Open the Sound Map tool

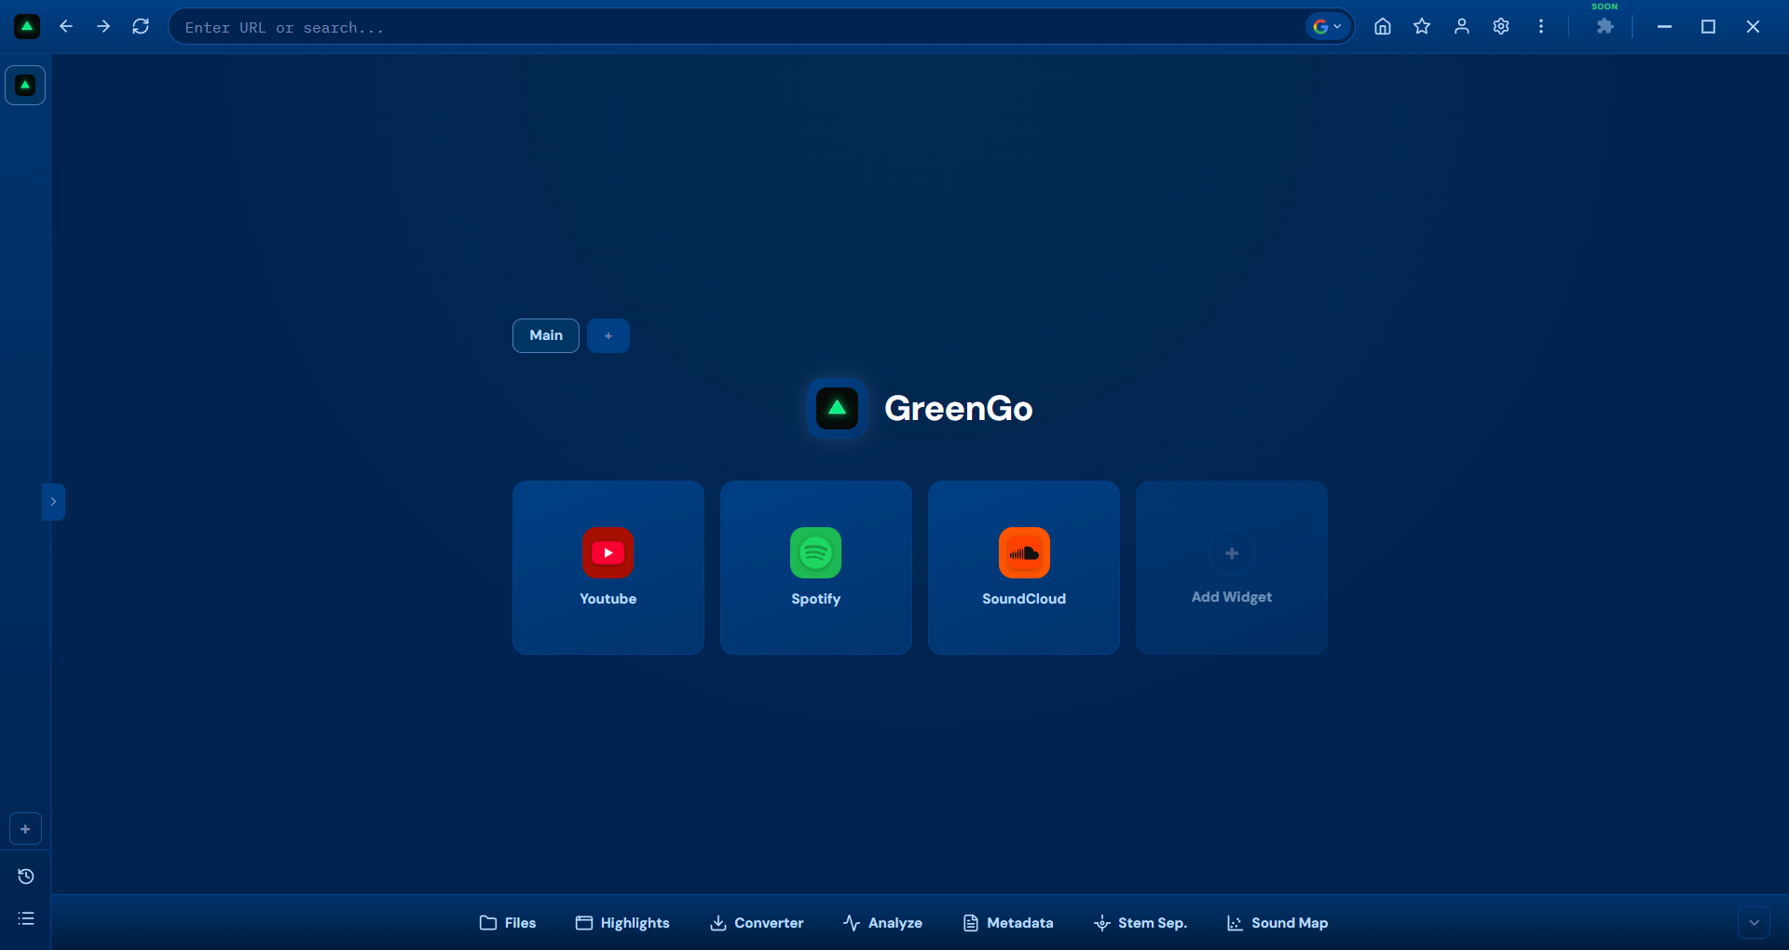[x=1277, y=923]
